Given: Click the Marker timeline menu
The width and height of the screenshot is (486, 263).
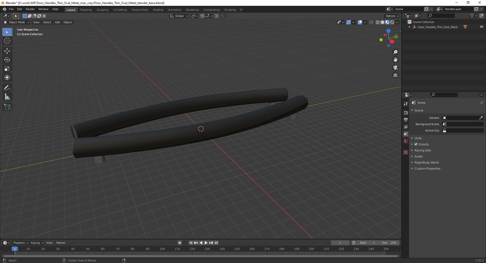Looking at the screenshot, I should click(x=61, y=243).
